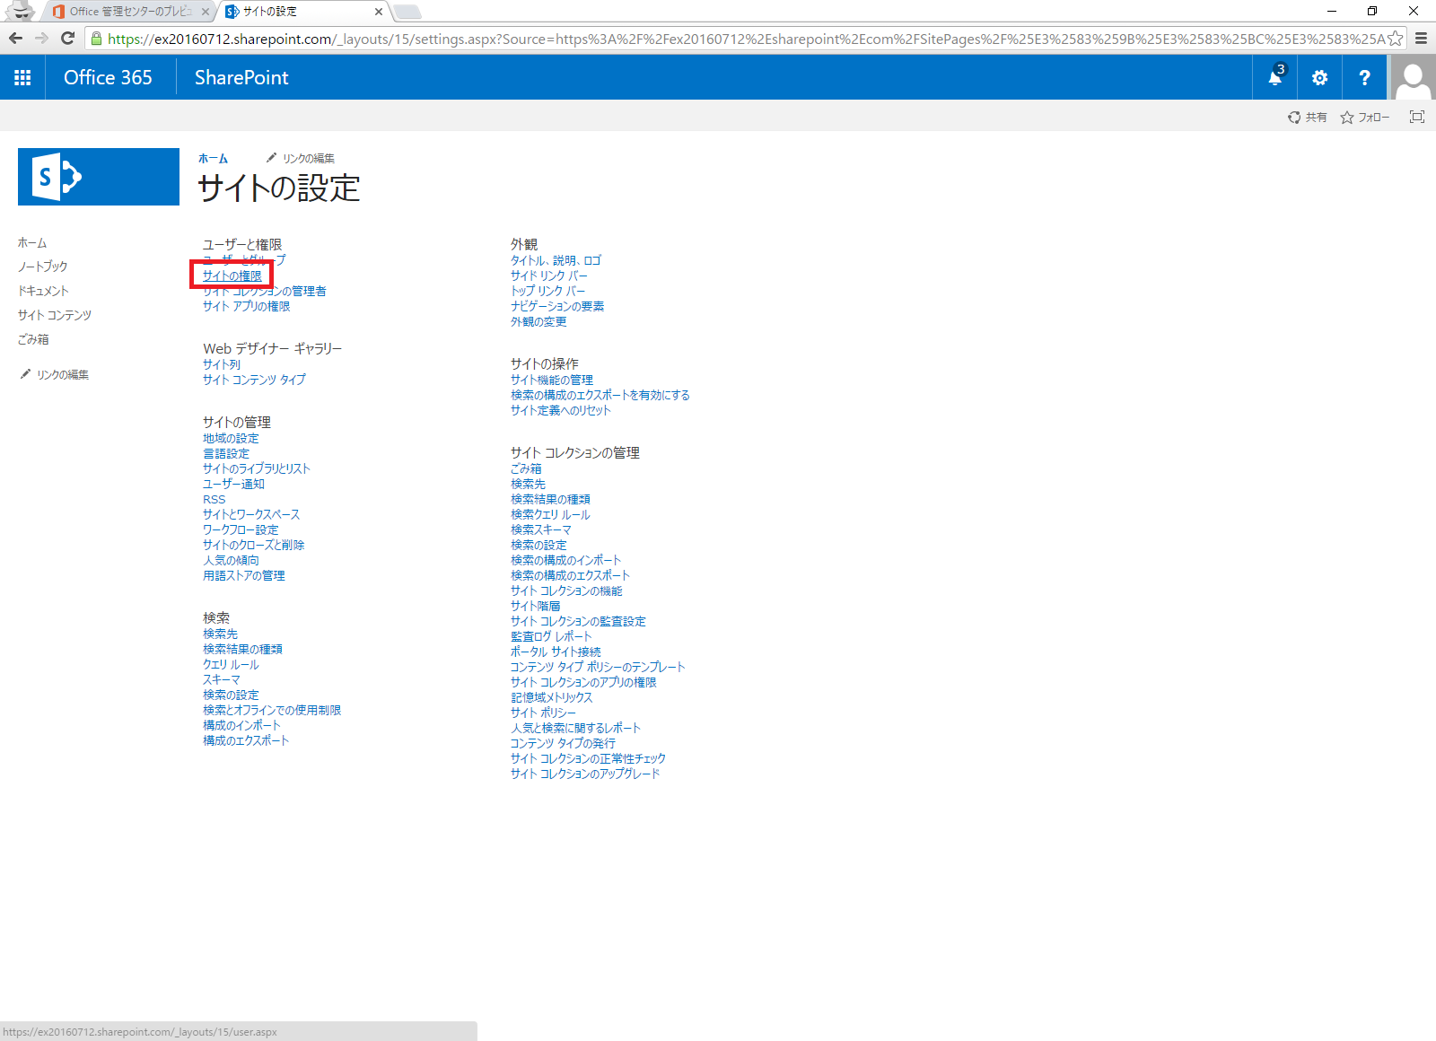Image resolution: width=1436 pixels, height=1041 pixels.
Task: Open 地域の設定 link
Action: [x=231, y=438]
